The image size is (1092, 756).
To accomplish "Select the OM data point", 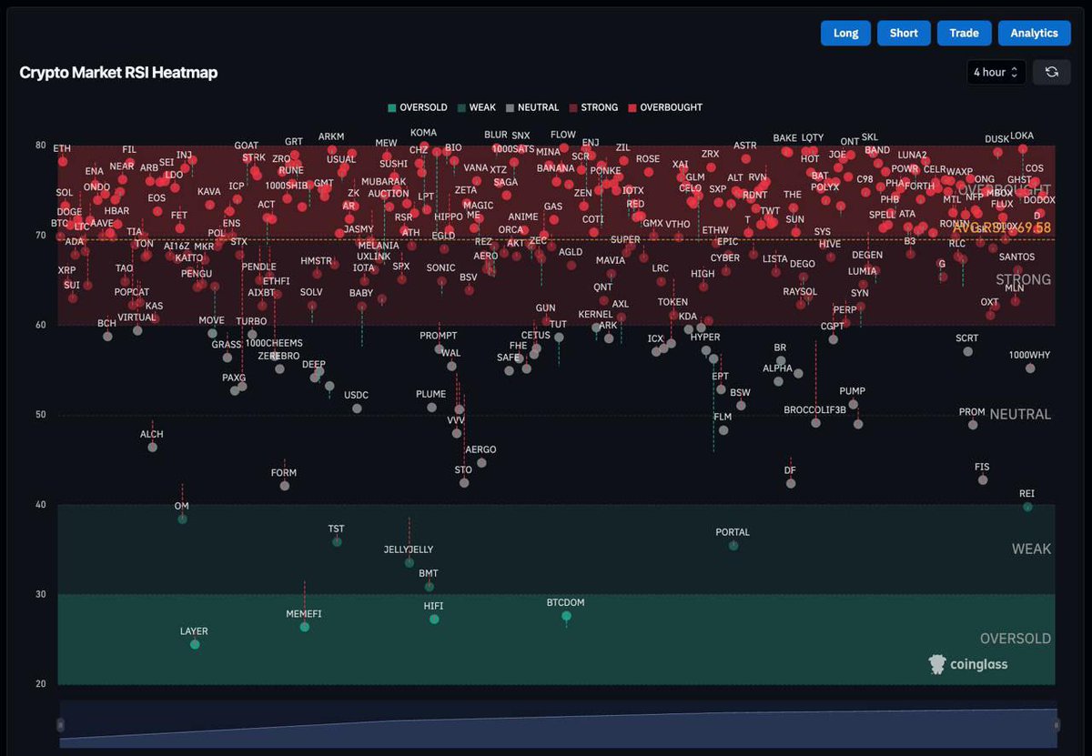I will pos(182,519).
